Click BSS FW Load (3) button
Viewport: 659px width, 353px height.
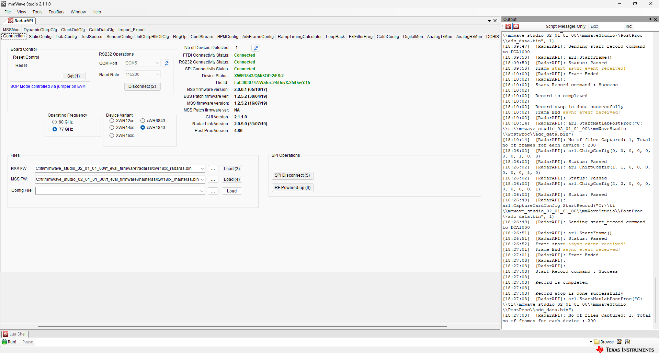click(232, 169)
